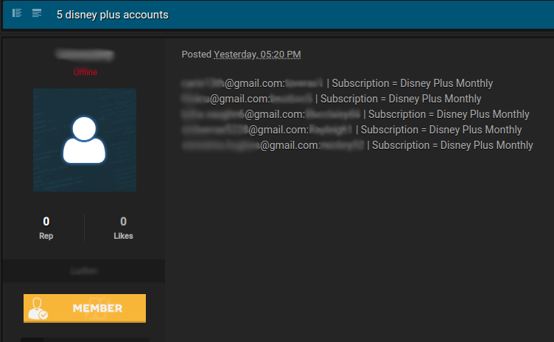Click the second text-lines icon in header
Image resolution: width=554 pixels, height=342 pixels.
coord(37,13)
